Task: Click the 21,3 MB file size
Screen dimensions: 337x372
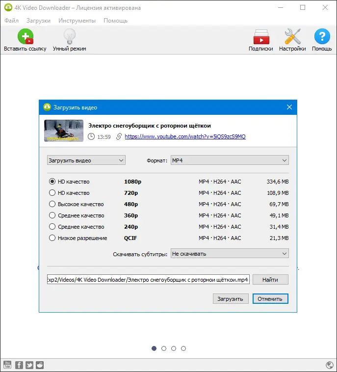Action: click(x=279, y=238)
